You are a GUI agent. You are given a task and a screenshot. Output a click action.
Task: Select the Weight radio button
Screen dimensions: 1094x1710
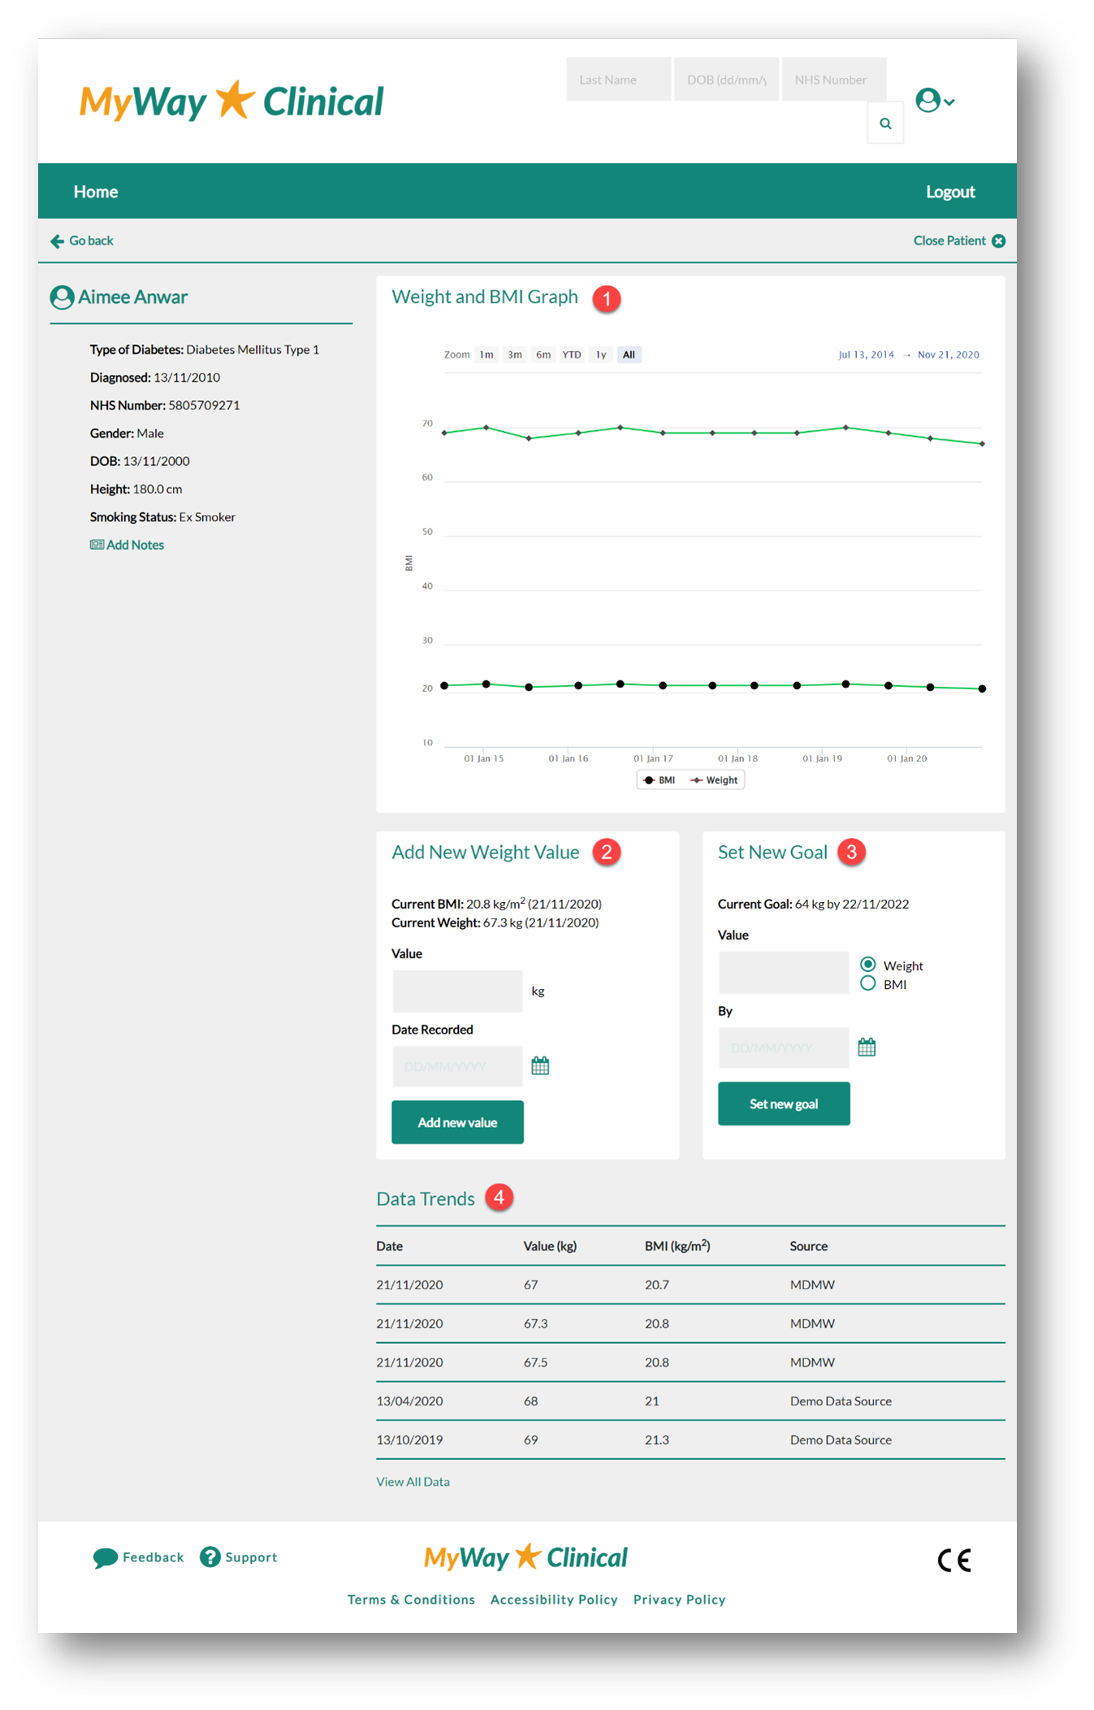tap(867, 965)
